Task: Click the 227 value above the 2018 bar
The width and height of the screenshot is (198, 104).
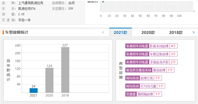Action: (x=65, y=45)
